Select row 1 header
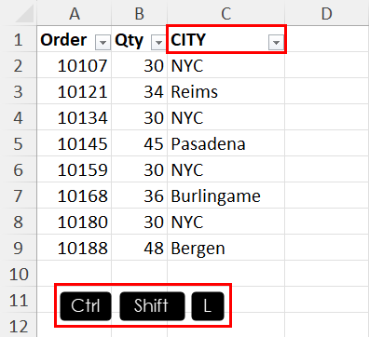This screenshot has width=369, height=337. 18,39
